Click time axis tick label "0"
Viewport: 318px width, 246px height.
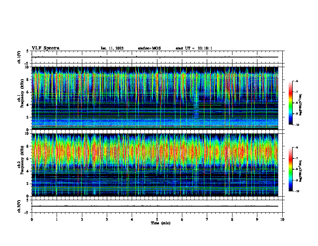pyautogui.click(x=32, y=219)
